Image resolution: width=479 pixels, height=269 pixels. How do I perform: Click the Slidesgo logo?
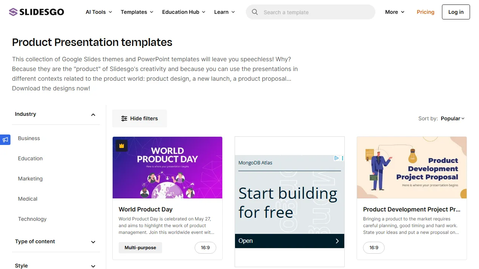pyautogui.click(x=36, y=12)
